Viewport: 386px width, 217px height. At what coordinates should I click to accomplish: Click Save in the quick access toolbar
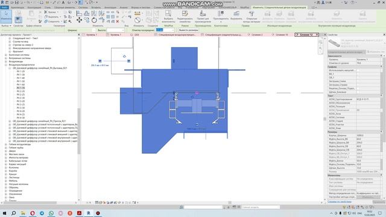click(x=16, y=2)
